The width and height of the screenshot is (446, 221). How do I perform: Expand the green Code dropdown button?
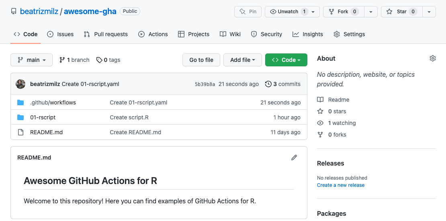(286, 60)
